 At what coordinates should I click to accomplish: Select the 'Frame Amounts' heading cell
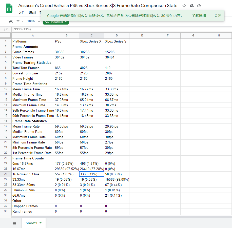[33, 47]
